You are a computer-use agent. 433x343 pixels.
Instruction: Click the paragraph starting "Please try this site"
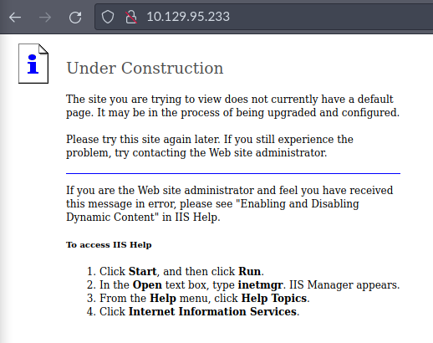pos(210,146)
